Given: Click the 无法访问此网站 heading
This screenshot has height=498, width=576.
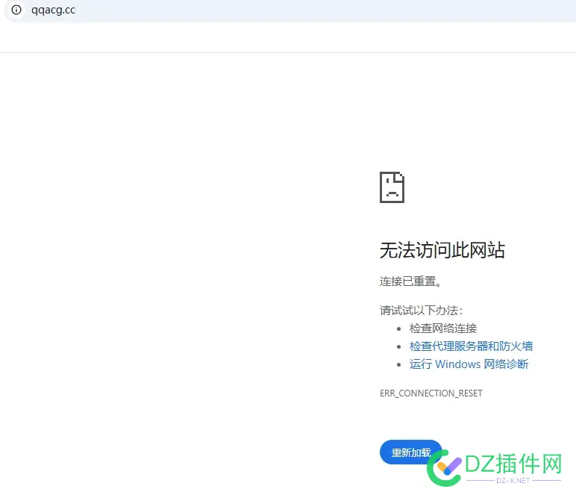Looking at the screenshot, I should click(442, 250).
